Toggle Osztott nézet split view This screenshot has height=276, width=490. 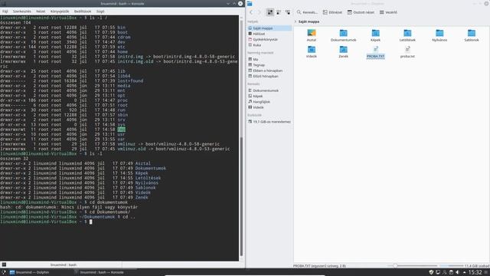click(x=361, y=12)
